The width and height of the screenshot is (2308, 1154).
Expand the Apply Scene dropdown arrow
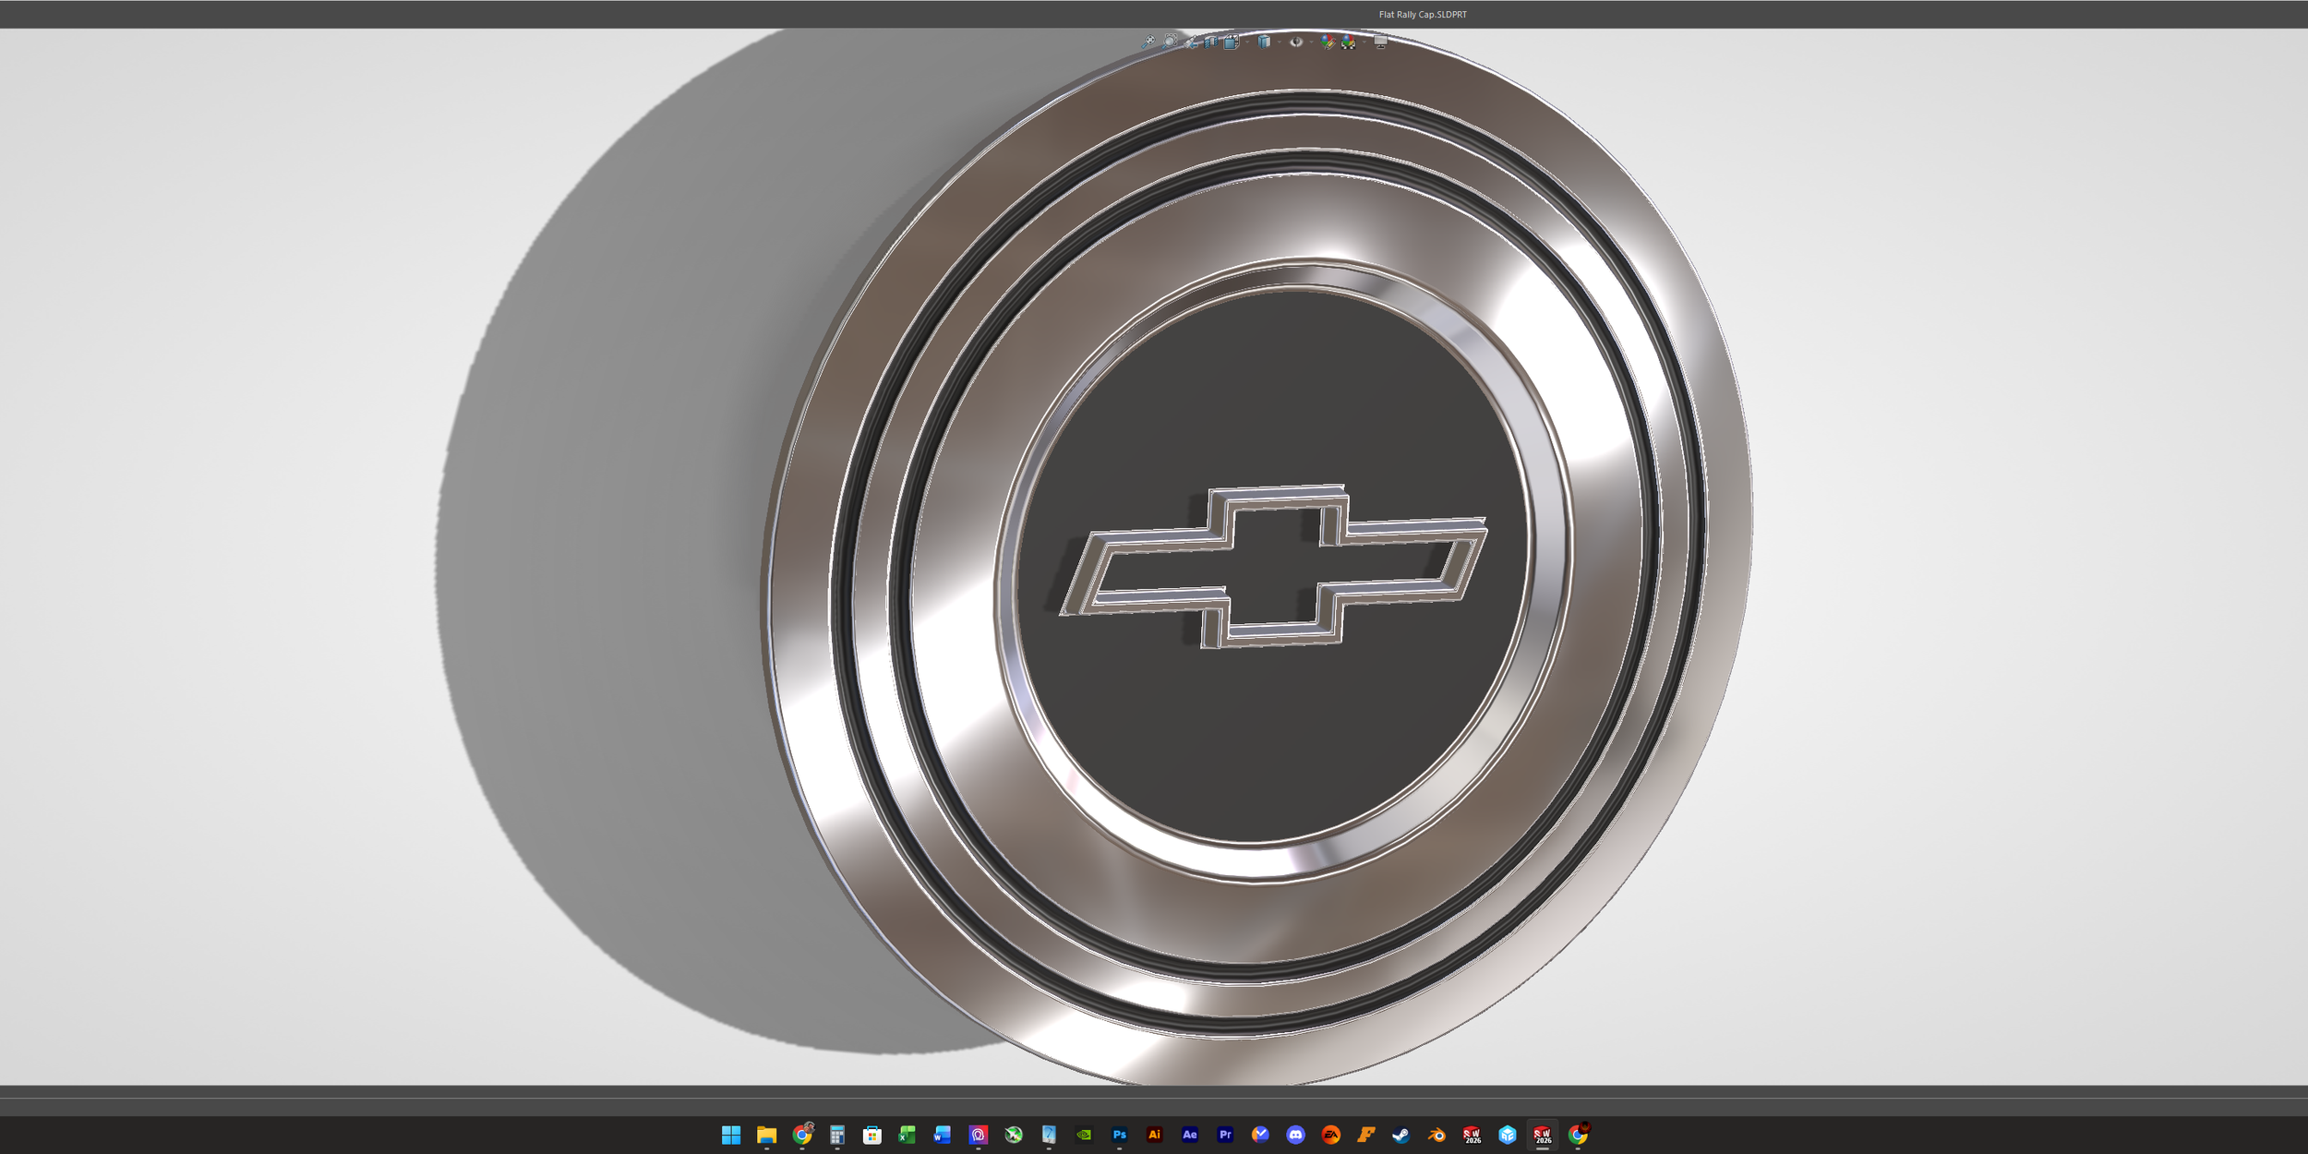(1364, 42)
